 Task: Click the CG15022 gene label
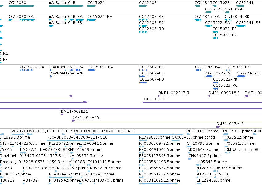pyautogui.click(x=214, y=9)
